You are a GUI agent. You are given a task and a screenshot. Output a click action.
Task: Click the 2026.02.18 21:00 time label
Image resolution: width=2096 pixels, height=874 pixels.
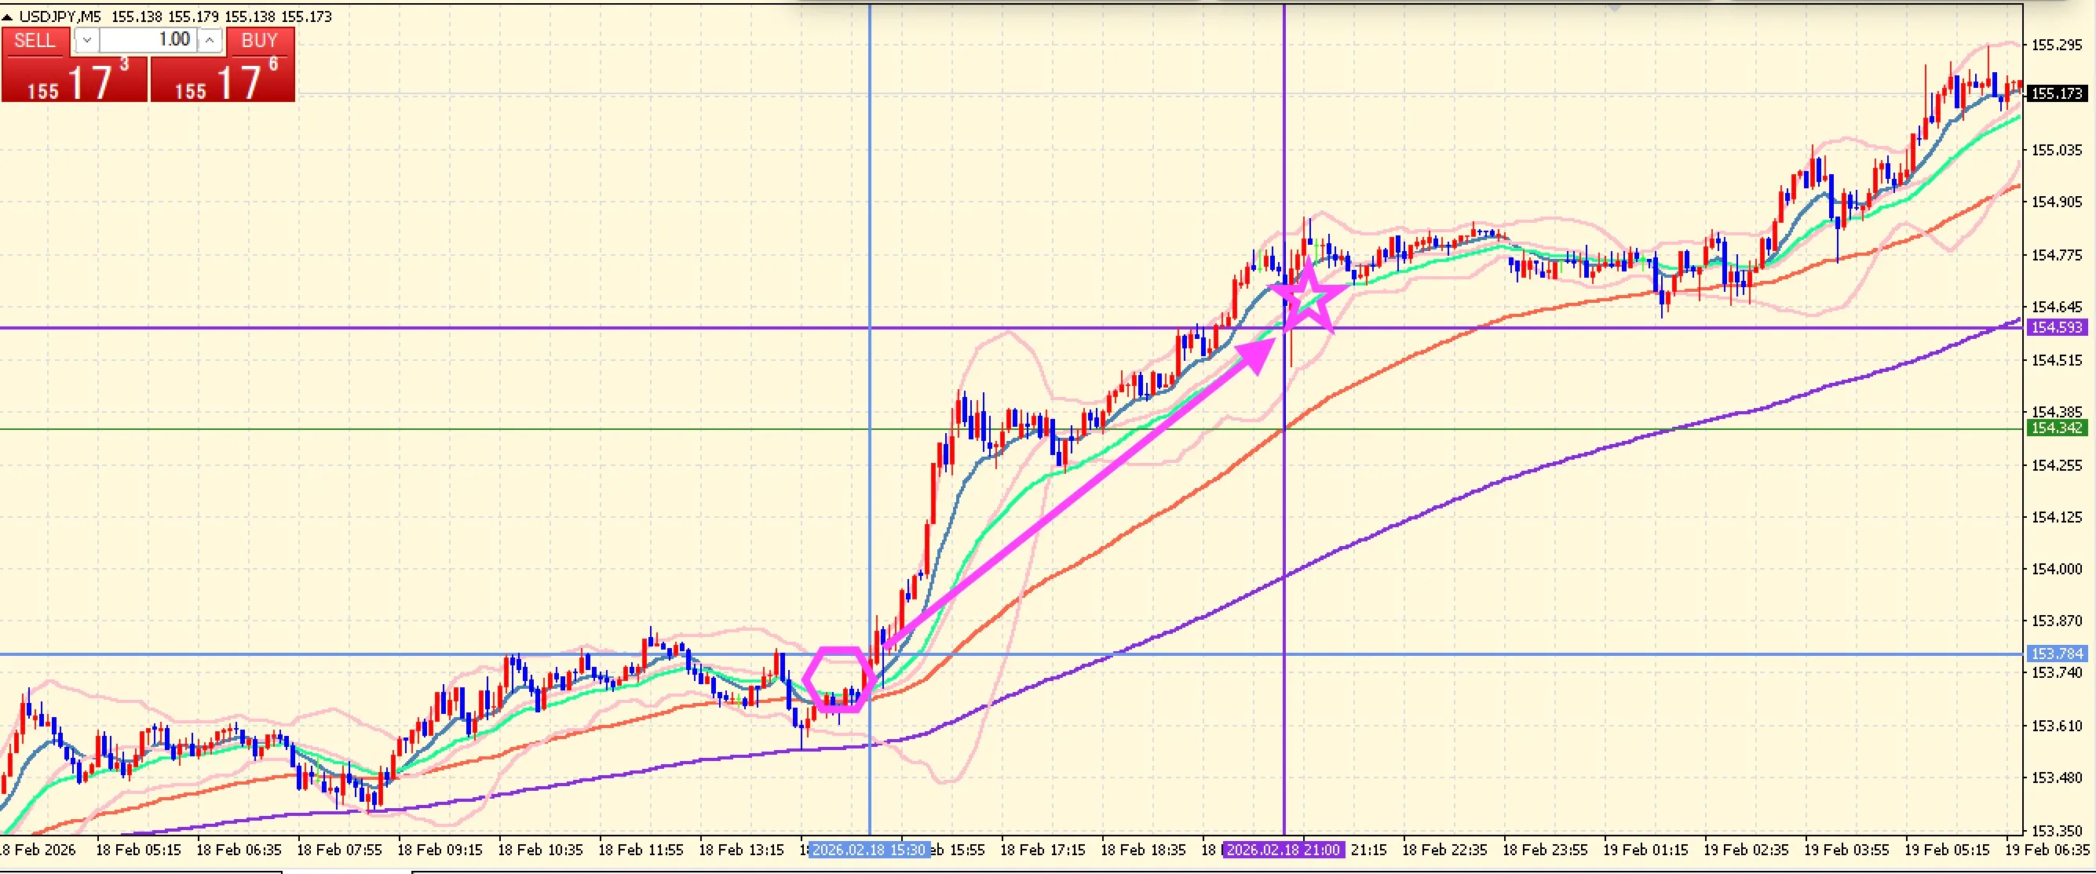coord(1283,850)
